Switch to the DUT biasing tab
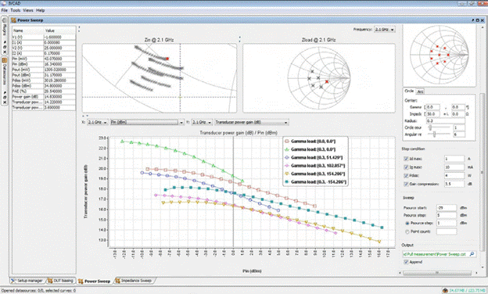Viewport: 488px width, 294px height. (61, 281)
